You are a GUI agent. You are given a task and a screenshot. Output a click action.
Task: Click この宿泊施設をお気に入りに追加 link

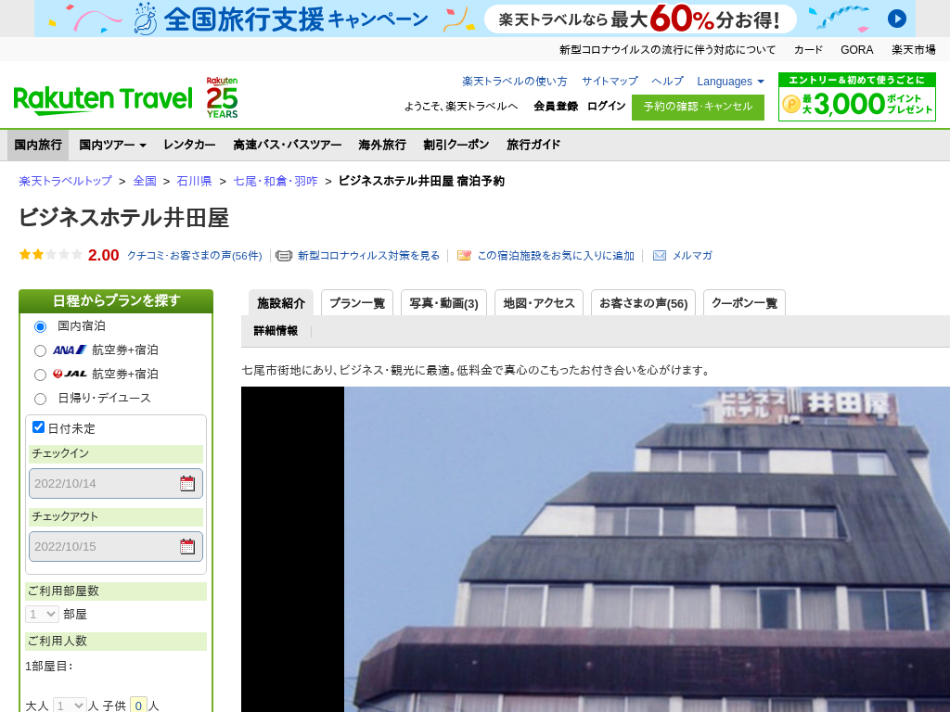pos(556,256)
